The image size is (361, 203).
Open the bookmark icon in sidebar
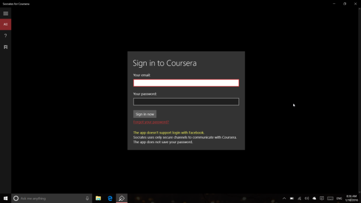[6, 47]
